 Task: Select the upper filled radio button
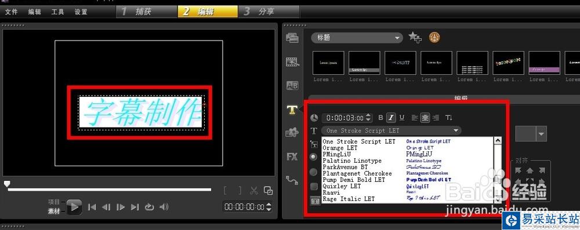314,157
